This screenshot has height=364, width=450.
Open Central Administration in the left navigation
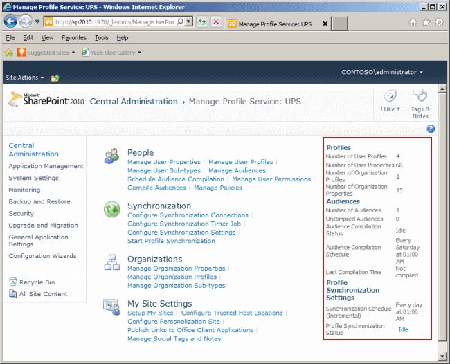tap(34, 149)
